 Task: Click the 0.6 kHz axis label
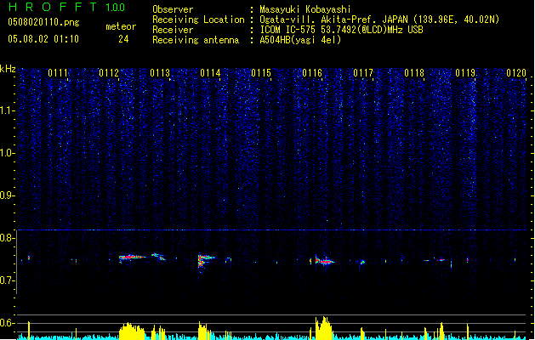tap(8, 323)
